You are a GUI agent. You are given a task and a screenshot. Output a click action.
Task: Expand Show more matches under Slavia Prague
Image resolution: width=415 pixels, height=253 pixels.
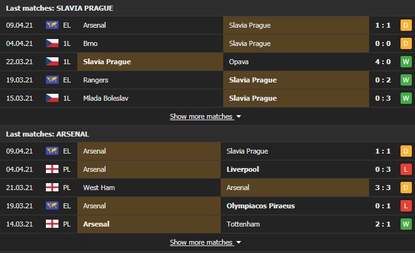[201, 116]
